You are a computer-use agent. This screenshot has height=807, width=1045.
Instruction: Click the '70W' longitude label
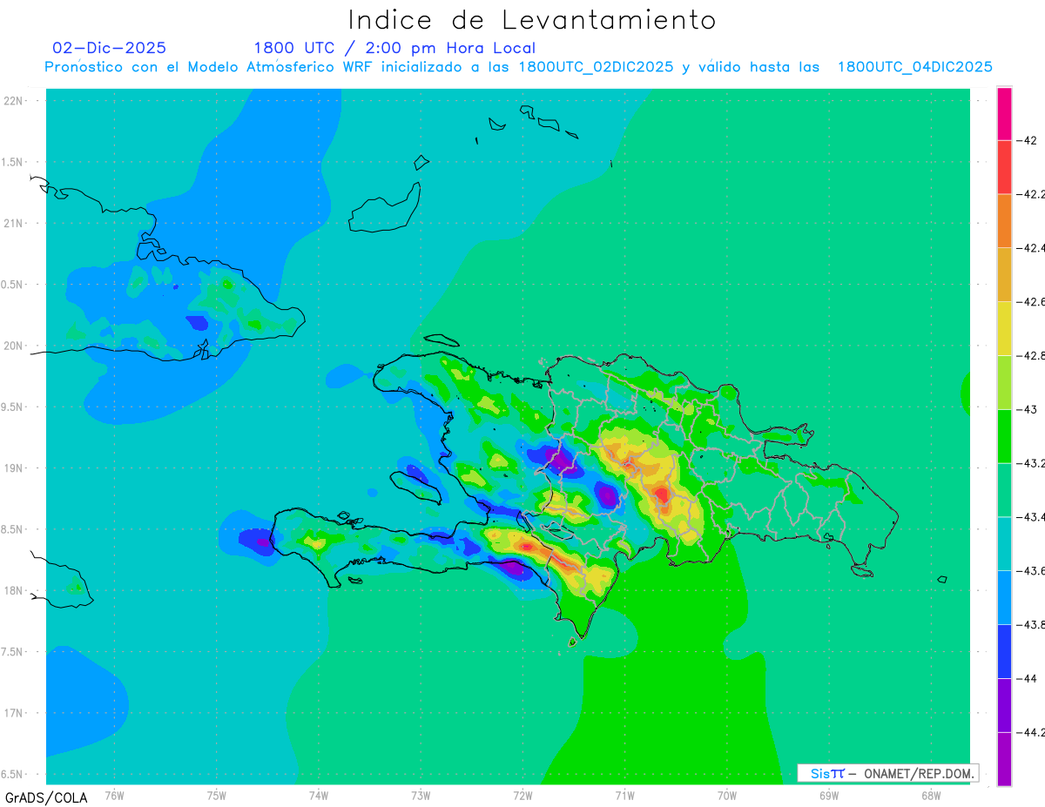coord(727,796)
